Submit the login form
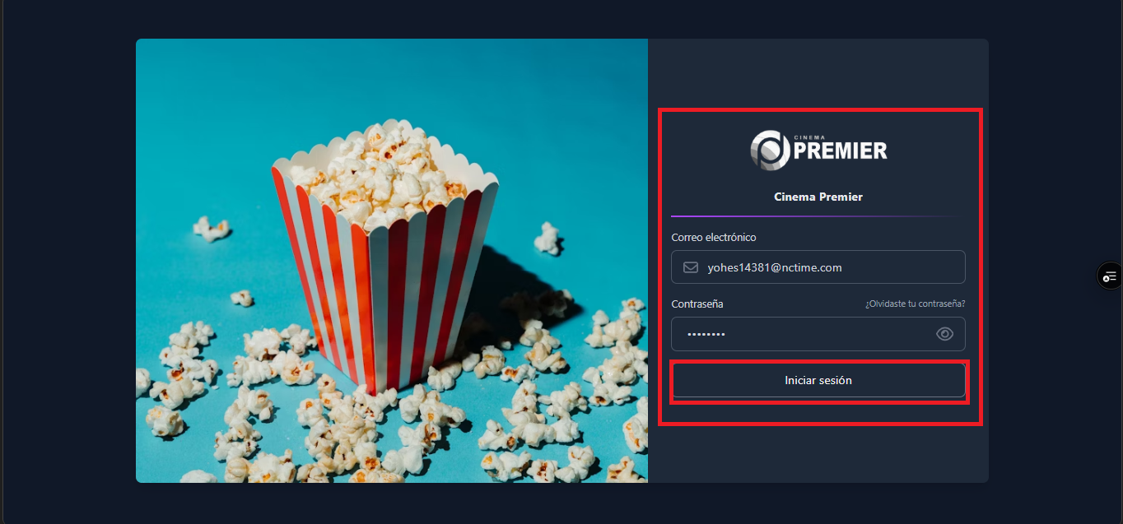The image size is (1123, 524). [x=819, y=380]
